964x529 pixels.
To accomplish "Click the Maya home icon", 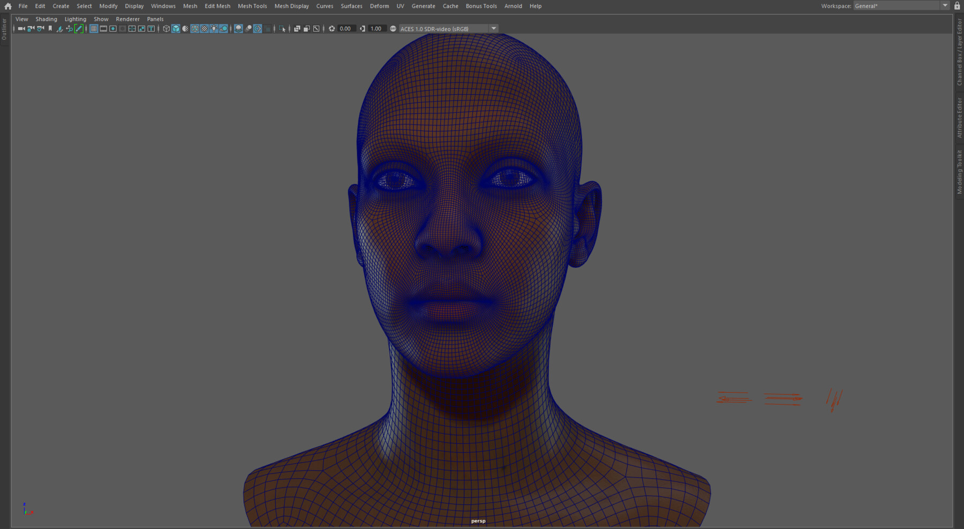I will coord(7,6).
